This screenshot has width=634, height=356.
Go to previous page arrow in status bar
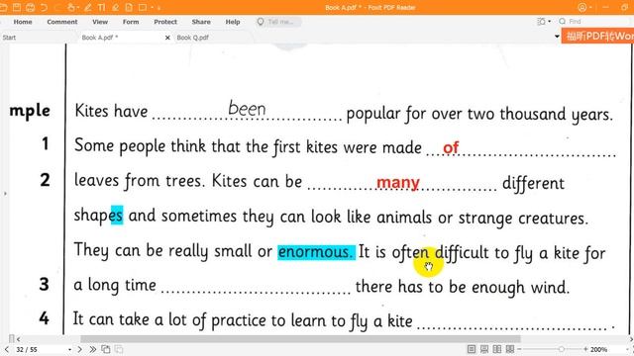7,349
